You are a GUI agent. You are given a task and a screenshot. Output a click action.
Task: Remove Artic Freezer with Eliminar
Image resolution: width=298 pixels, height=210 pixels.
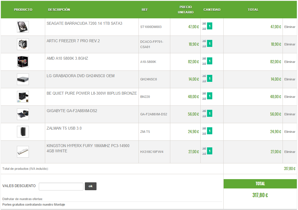click(290, 44)
